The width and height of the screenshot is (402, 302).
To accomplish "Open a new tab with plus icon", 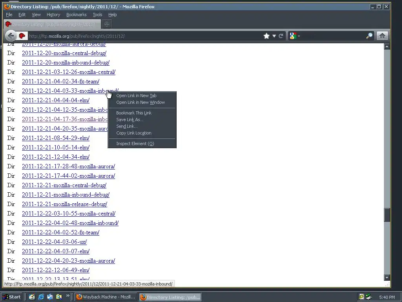I will tap(107, 24).
